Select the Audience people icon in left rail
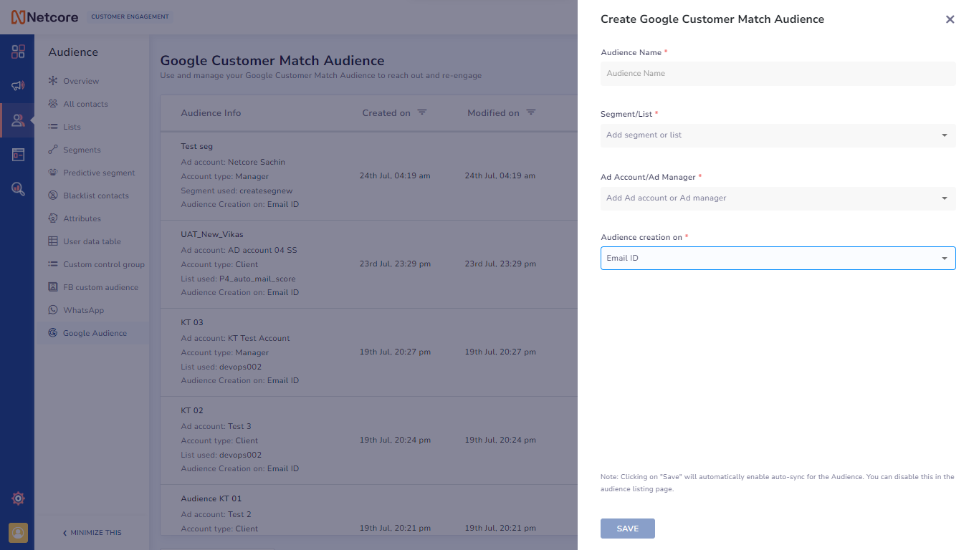The height and width of the screenshot is (550, 979). [x=18, y=120]
